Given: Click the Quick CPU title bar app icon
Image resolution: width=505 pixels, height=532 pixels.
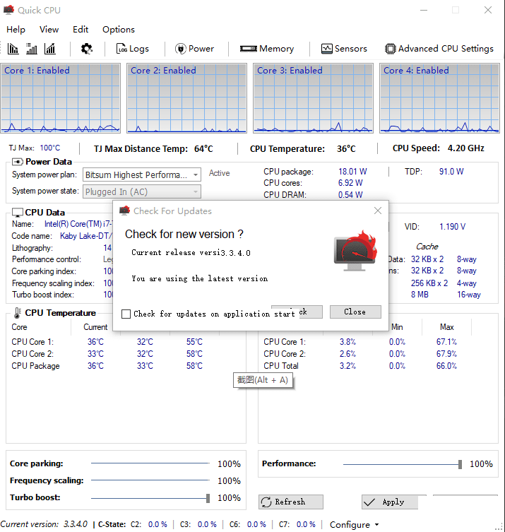Looking at the screenshot, I should (x=8, y=10).
